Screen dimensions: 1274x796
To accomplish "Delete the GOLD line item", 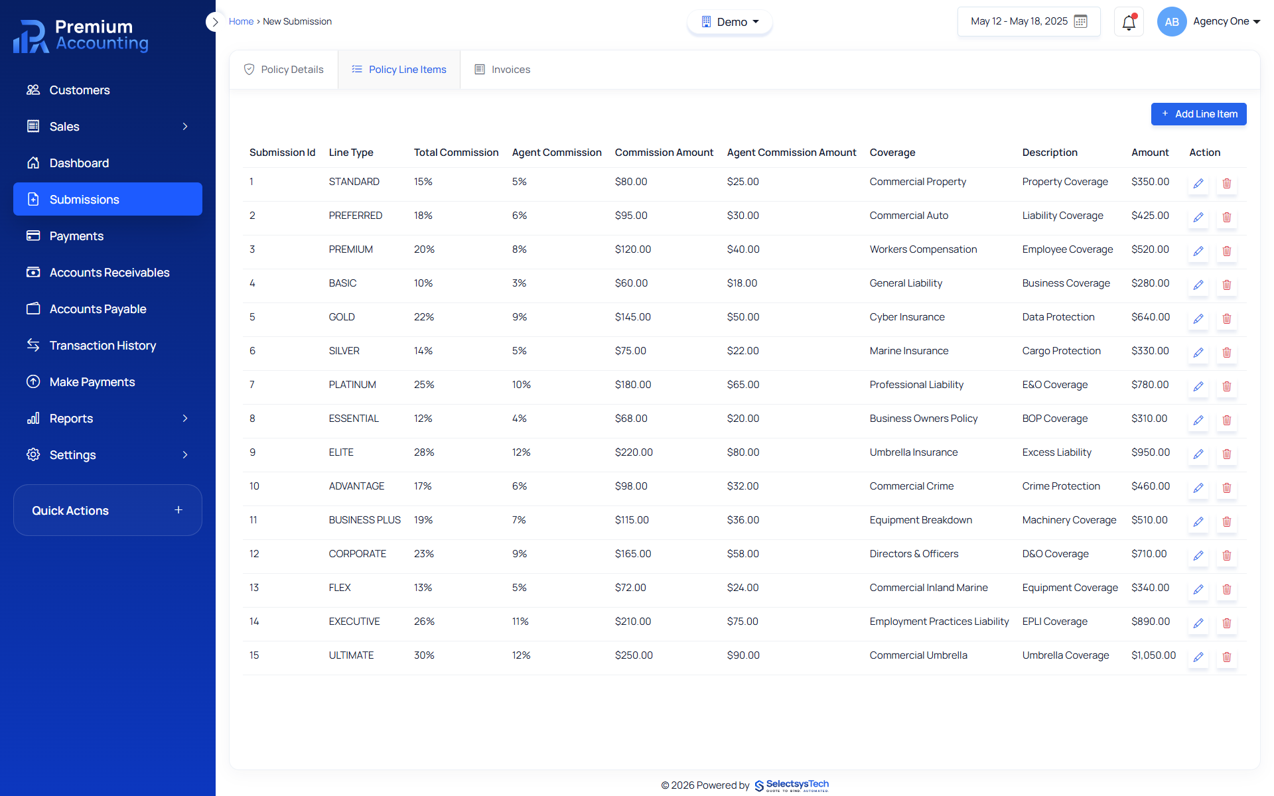I will [x=1227, y=319].
